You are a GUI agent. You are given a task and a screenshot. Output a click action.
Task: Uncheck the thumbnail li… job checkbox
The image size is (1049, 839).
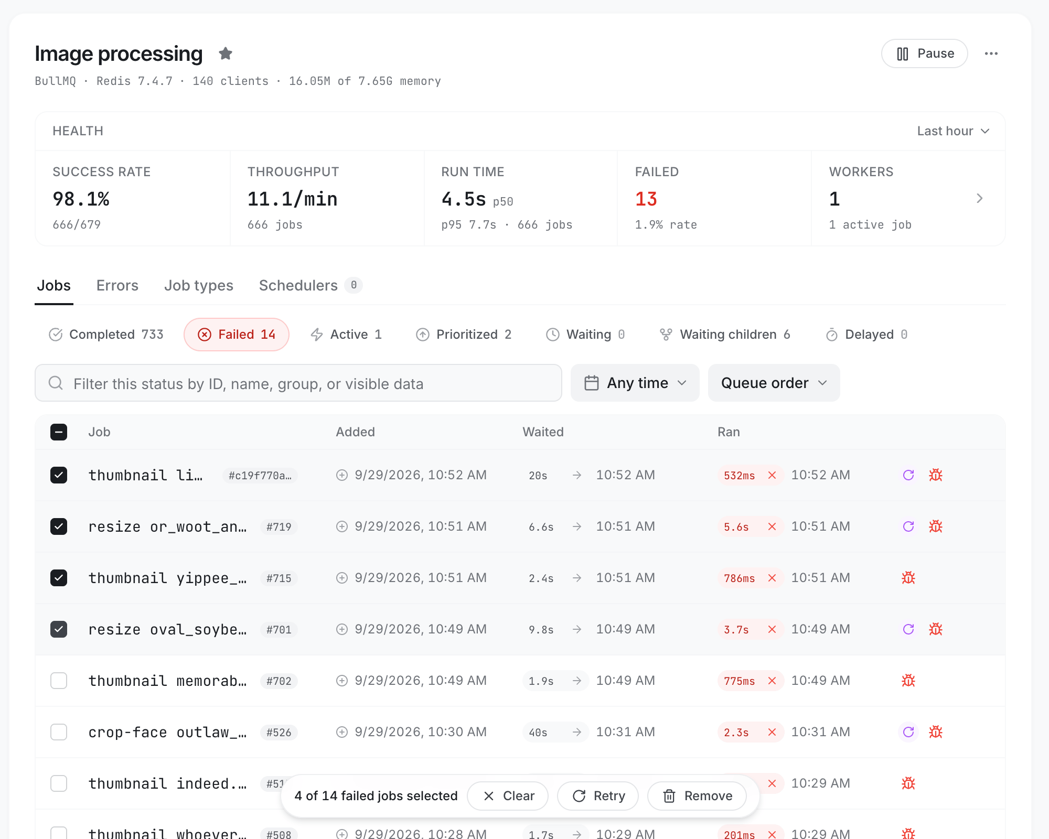59,475
